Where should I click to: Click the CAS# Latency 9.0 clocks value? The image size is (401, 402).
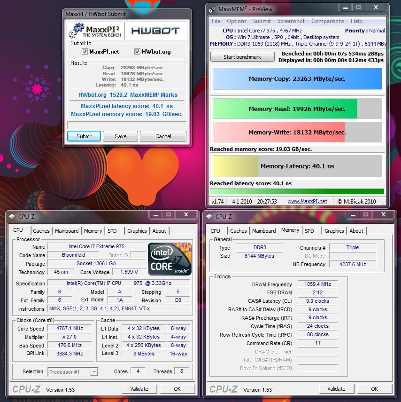[x=317, y=301]
